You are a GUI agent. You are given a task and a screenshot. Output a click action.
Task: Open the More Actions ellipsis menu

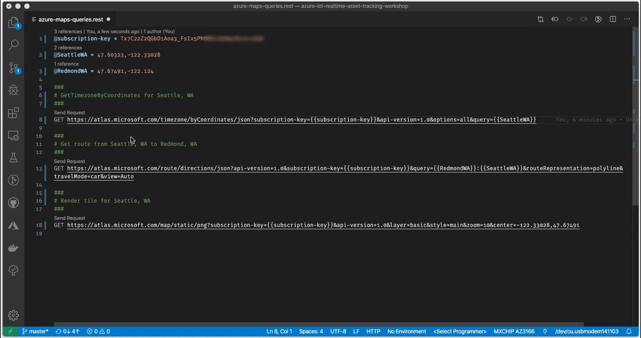point(627,19)
